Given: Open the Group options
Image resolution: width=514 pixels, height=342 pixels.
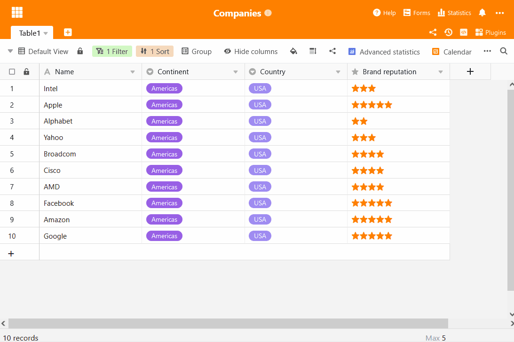Looking at the screenshot, I should pyautogui.click(x=197, y=51).
